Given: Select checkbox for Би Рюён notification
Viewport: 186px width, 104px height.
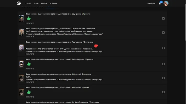Looking at the screenshot, I should (163, 64).
